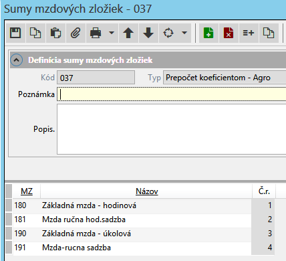Click the row selector for row 180
The width and height of the screenshot is (286, 261).
pyautogui.click(x=9, y=205)
